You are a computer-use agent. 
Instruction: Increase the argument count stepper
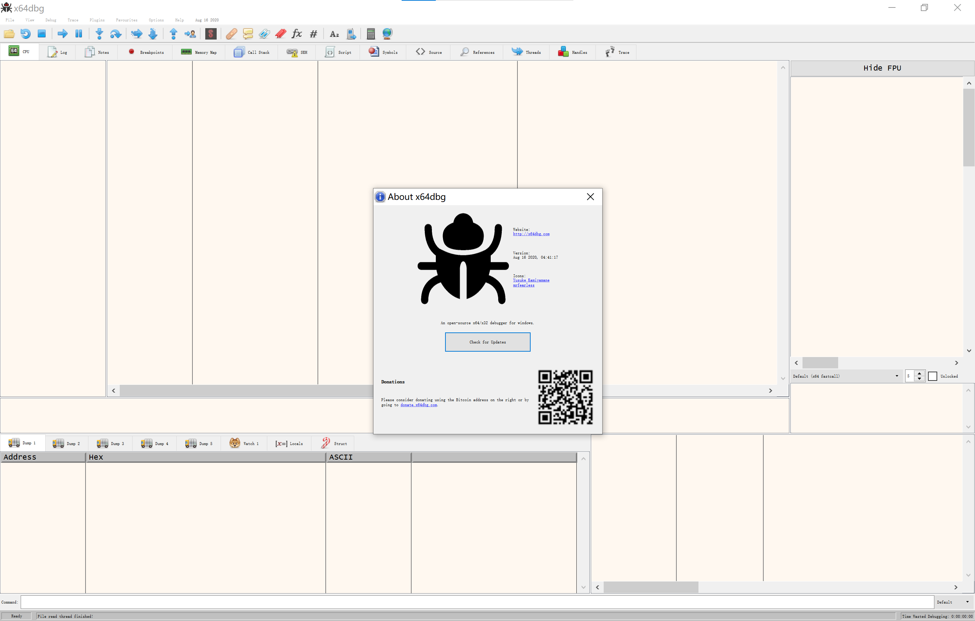(x=919, y=373)
